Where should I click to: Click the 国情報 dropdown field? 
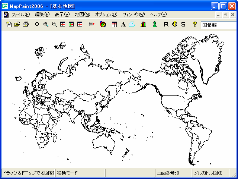point(218,25)
